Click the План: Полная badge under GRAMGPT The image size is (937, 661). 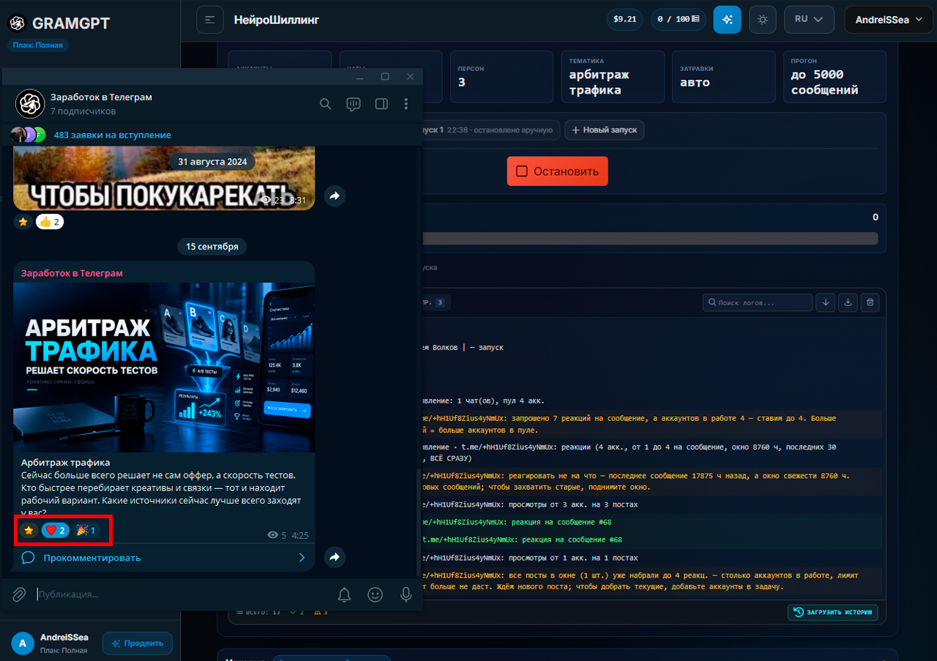click(x=37, y=45)
